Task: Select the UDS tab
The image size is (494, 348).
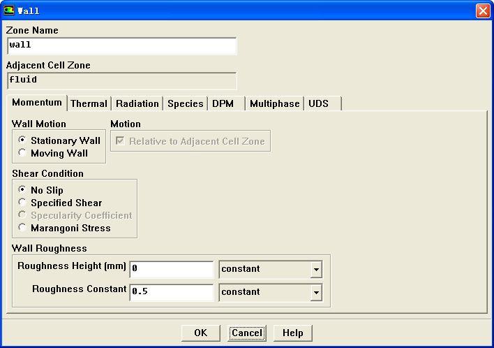Action: [x=318, y=103]
